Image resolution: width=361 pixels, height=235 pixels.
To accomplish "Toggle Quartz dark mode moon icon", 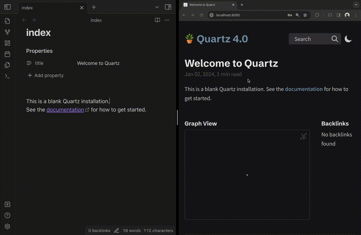I will click(348, 39).
